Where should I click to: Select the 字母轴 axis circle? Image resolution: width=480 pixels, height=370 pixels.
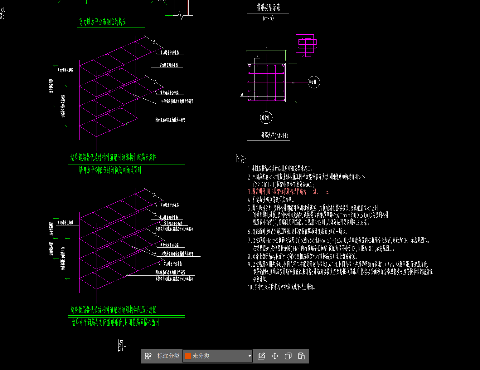[x=314, y=82]
